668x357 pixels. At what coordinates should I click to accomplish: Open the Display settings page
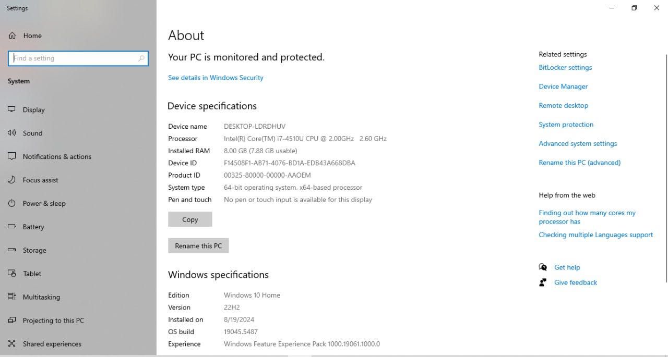click(78, 109)
